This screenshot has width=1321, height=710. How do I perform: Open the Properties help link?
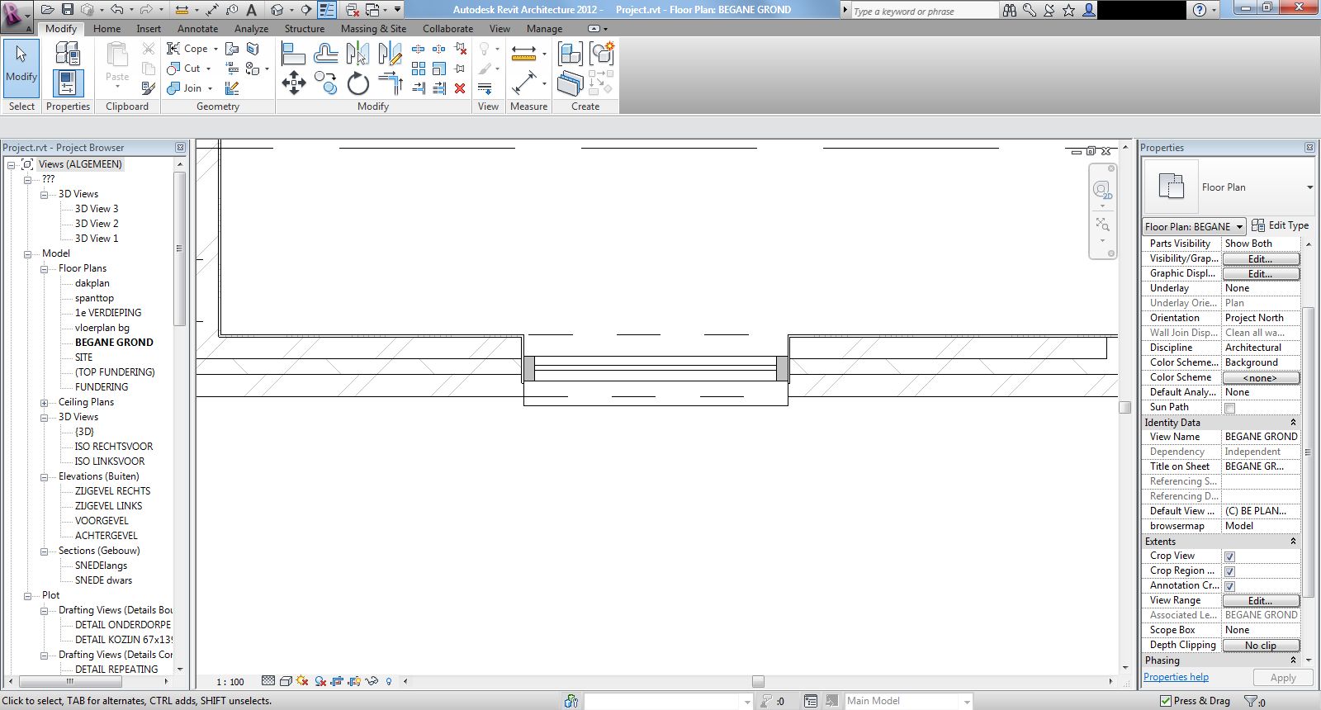pyautogui.click(x=1176, y=677)
